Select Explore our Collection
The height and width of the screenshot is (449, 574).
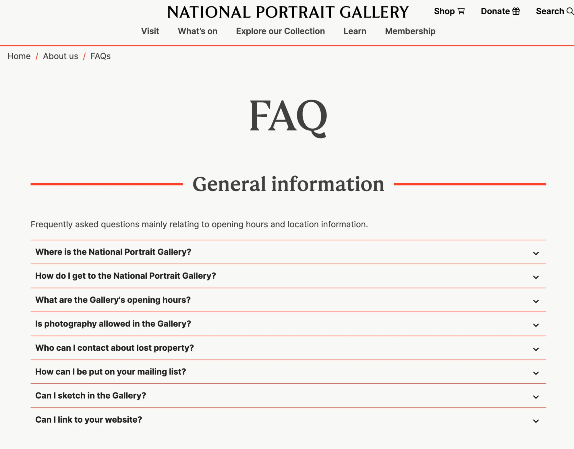point(280,31)
